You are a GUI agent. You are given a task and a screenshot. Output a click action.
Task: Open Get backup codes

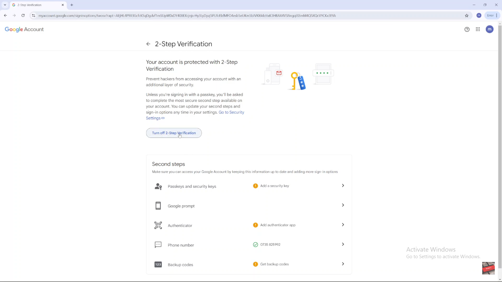click(274, 264)
